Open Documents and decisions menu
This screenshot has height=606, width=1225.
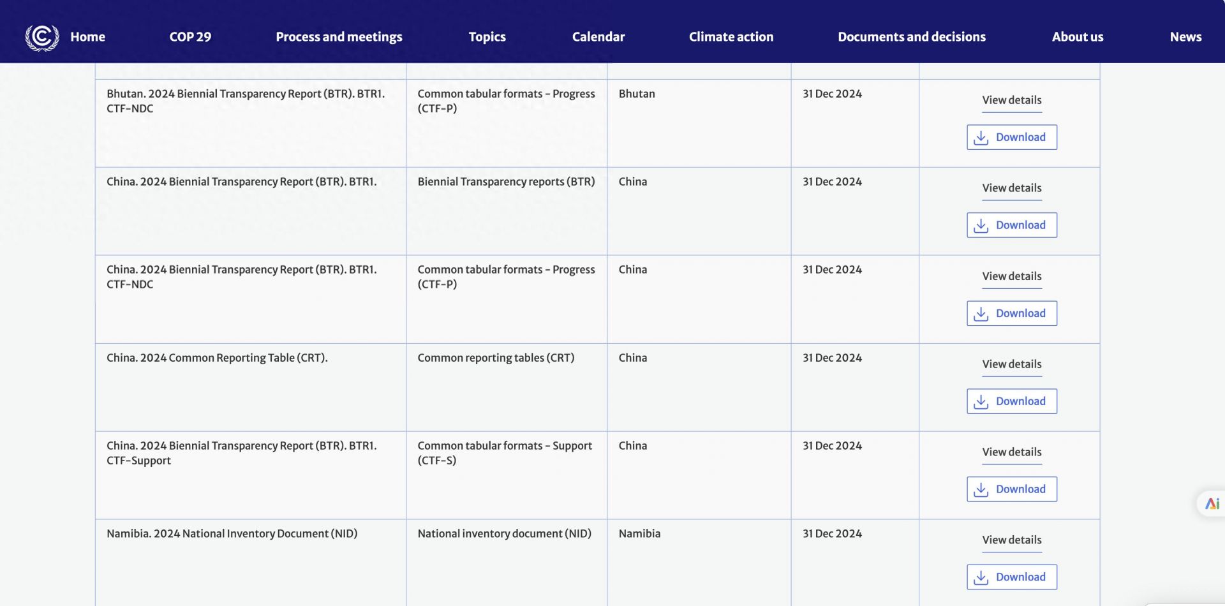(911, 37)
